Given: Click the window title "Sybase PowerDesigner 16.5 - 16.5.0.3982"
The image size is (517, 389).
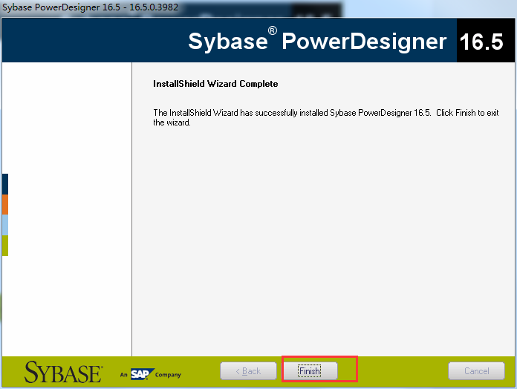Looking at the screenshot, I should tap(90, 7).
